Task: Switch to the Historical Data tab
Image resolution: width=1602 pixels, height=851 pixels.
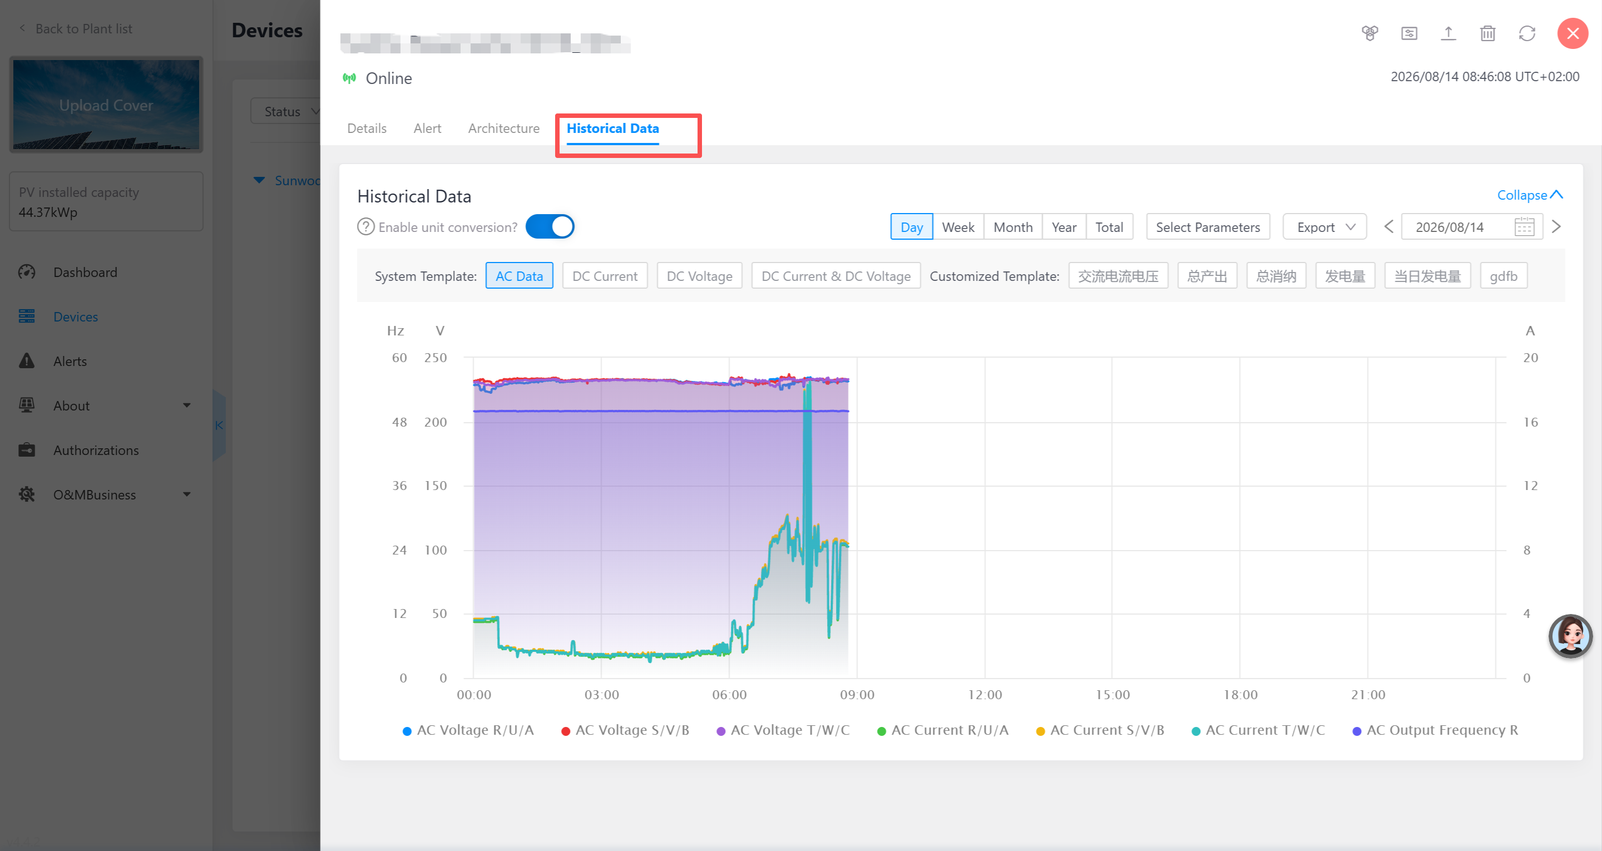Action: point(612,128)
